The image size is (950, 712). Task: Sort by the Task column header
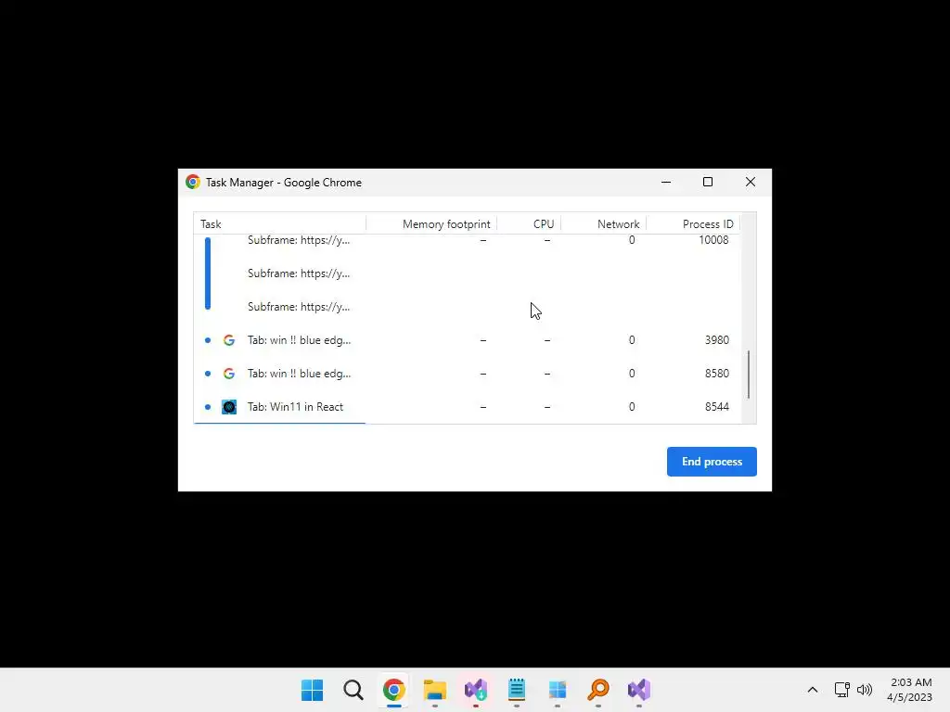[280, 224]
